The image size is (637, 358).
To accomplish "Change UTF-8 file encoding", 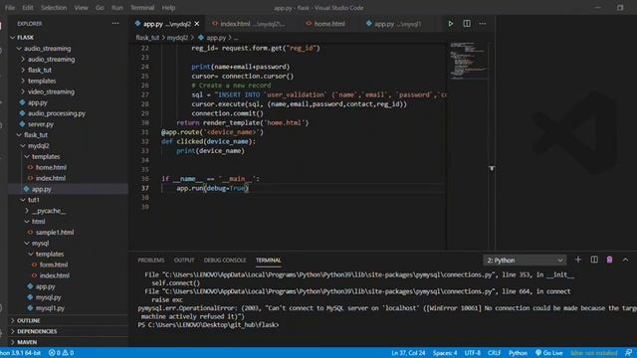I will (x=473, y=353).
